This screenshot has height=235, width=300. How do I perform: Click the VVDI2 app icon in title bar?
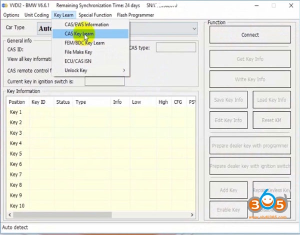coord(5,5)
